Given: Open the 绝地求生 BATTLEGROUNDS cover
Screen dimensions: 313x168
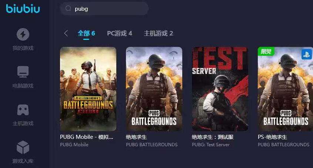Looking at the screenshot, I should [x=154, y=89].
